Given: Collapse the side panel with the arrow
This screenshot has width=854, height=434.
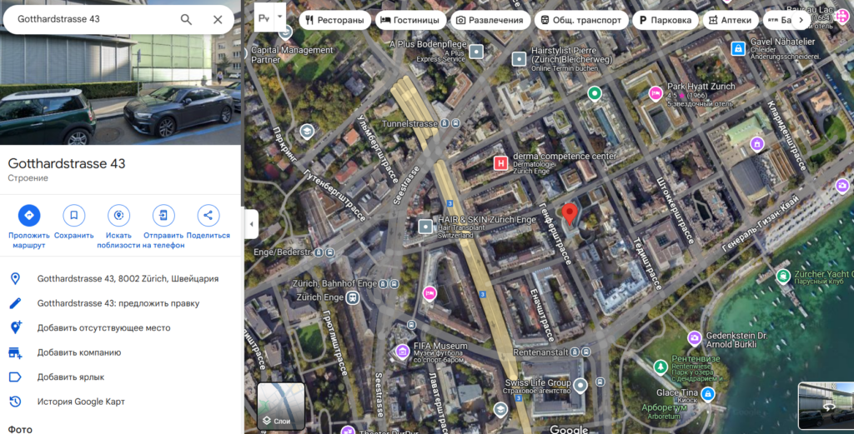Looking at the screenshot, I should coord(252,223).
